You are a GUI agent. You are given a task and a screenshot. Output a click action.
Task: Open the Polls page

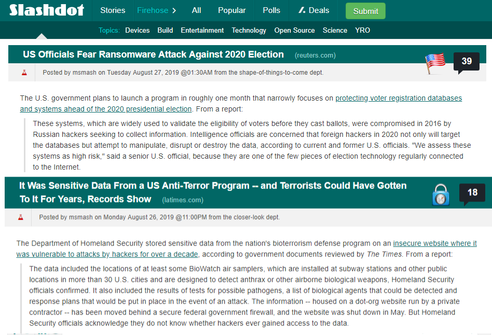click(271, 10)
